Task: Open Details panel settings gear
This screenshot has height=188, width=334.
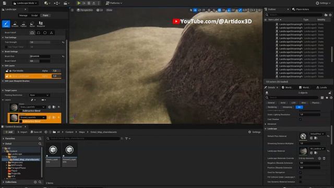Action: tap(331, 98)
